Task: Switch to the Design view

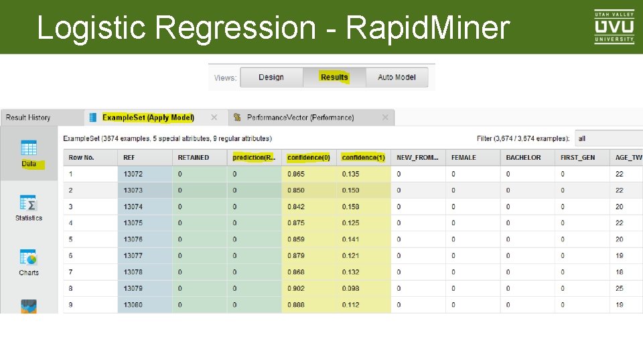Action: (x=271, y=78)
